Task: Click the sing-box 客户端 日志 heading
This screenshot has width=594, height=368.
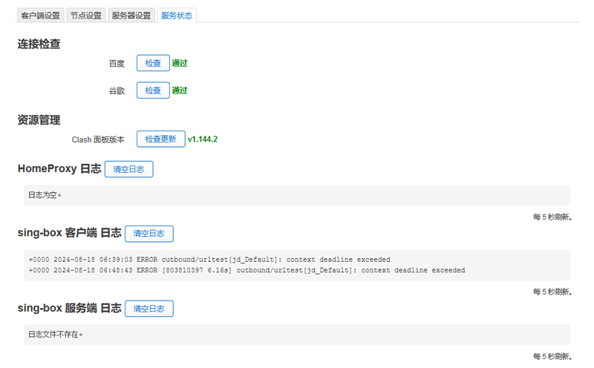Action: click(69, 232)
